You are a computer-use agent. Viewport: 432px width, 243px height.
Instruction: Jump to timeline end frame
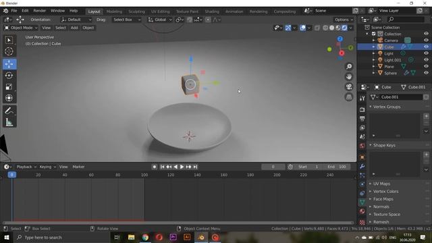(195, 167)
